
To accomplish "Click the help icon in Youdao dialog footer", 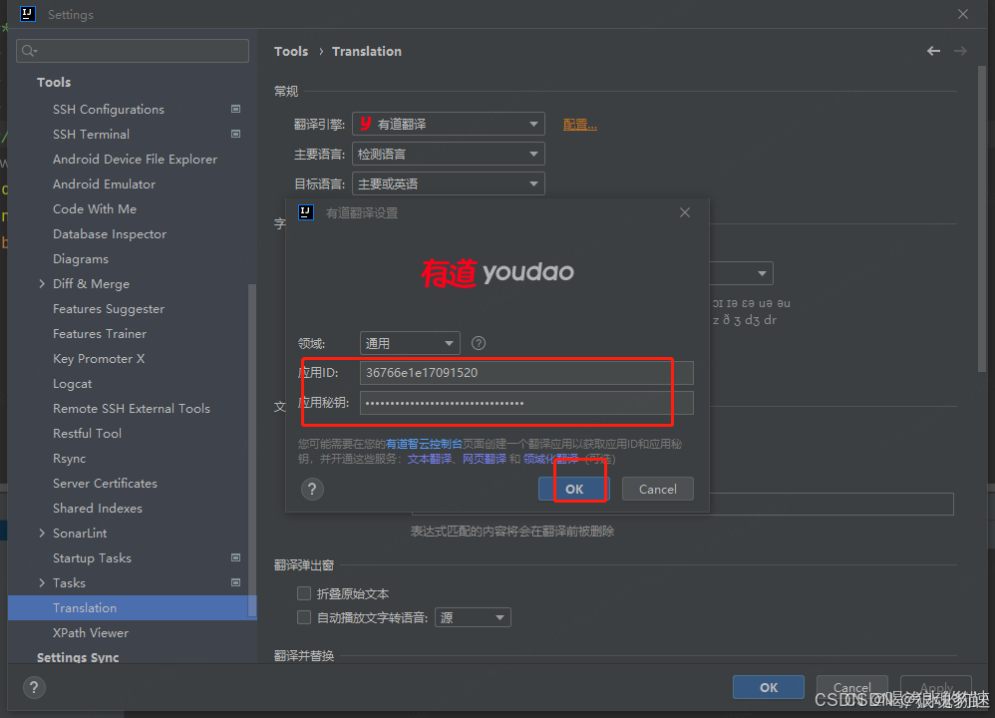I will coord(312,489).
